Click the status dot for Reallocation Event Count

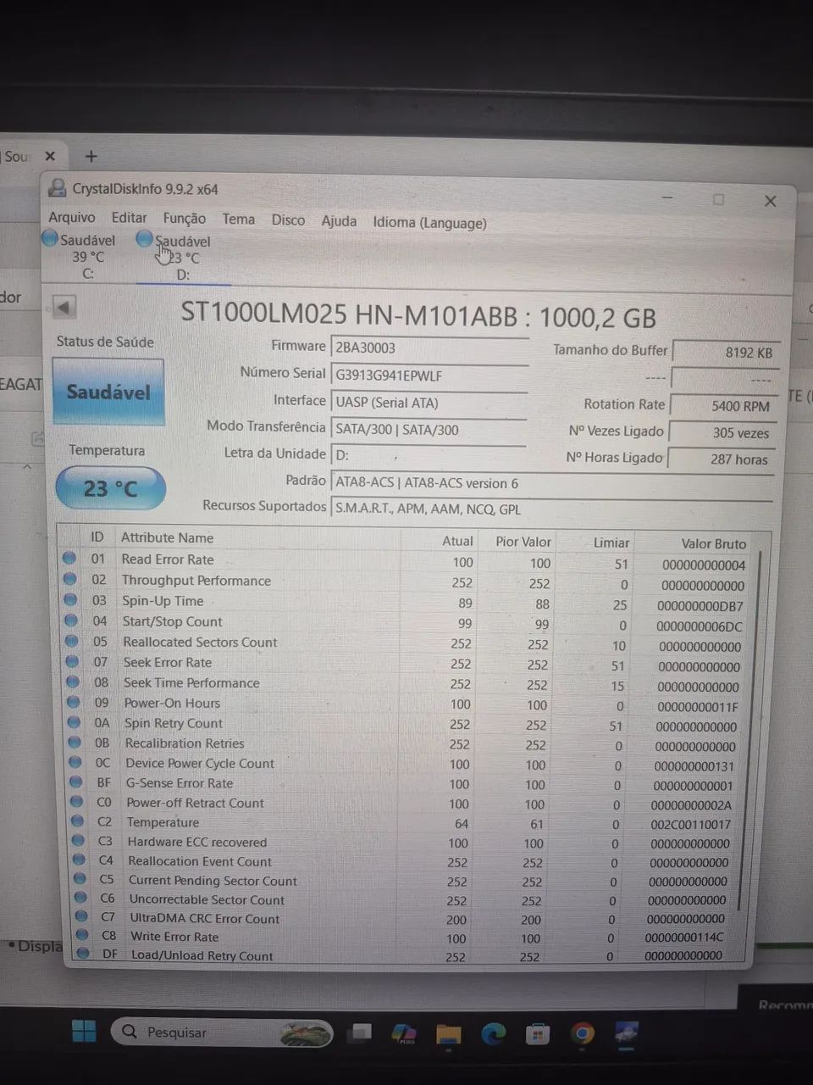tap(80, 860)
